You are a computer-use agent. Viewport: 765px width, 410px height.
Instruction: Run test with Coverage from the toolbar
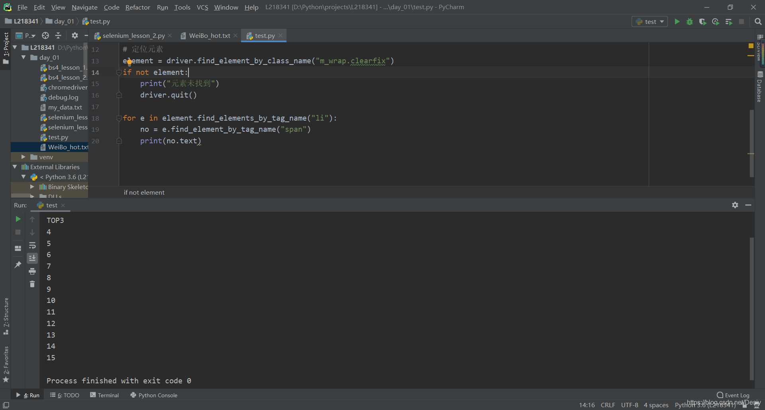click(702, 21)
